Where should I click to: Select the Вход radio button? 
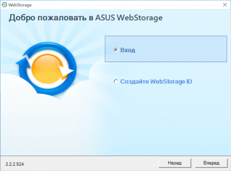pos(116,50)
